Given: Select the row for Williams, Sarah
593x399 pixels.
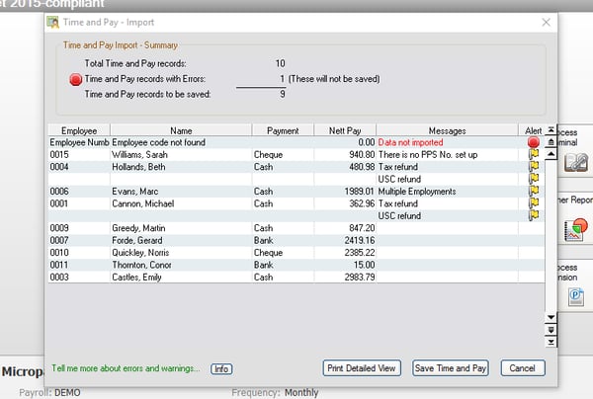Looking at the screenshot, I should pyautogui.click(x=296, y=154).
